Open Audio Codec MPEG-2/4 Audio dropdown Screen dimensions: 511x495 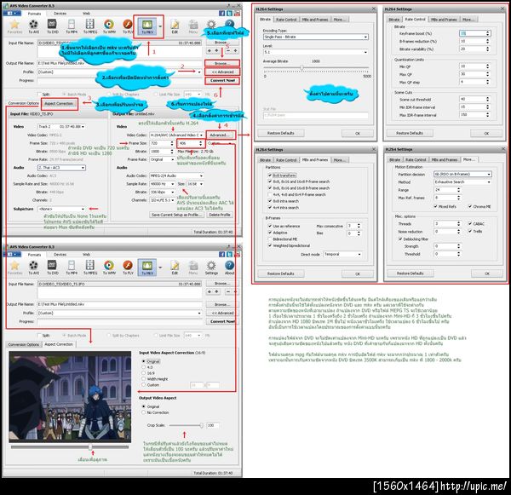(176, 176)
